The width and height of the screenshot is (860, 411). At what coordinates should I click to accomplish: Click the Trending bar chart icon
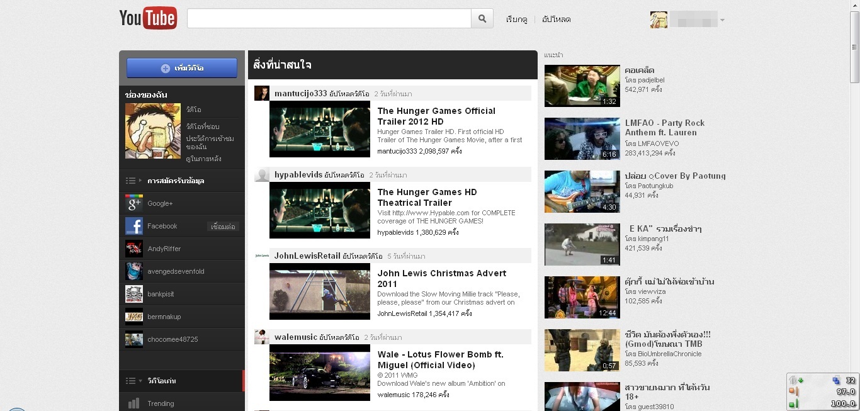(x=133, y=403)
